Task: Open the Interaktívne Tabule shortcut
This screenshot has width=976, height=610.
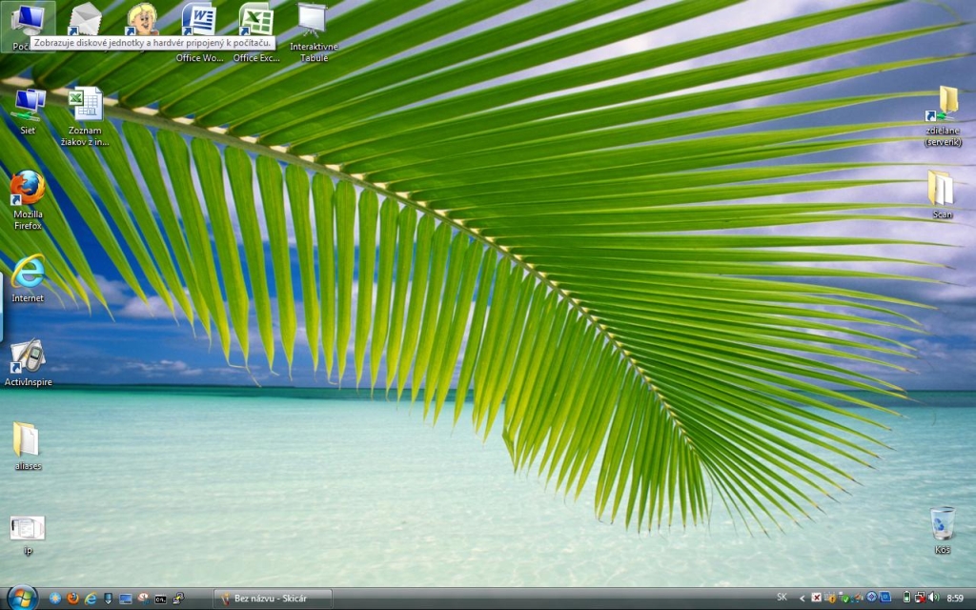Action: click(x=313, y=23)
